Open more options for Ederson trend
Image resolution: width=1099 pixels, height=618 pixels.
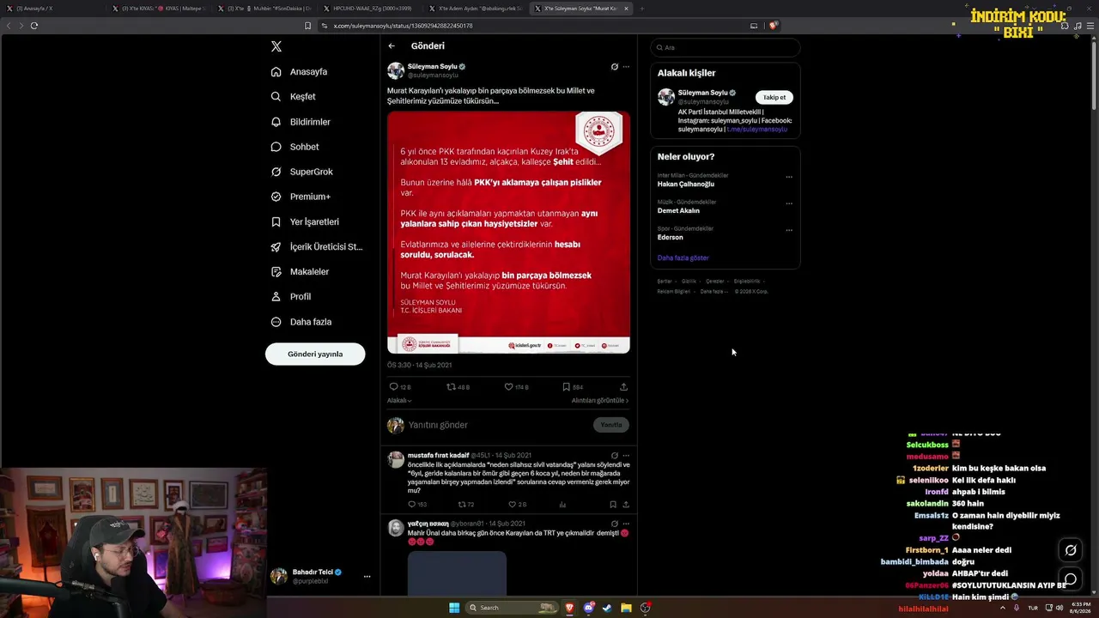(789, 230)
